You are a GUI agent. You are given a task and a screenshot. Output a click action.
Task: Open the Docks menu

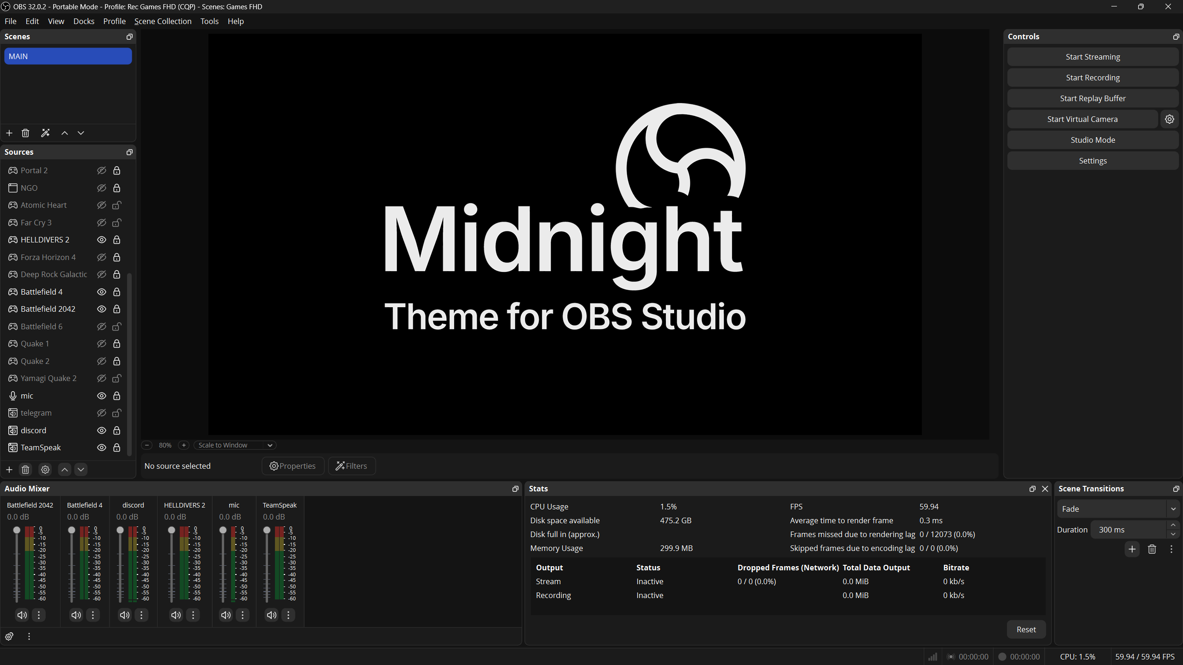(84, 21)
